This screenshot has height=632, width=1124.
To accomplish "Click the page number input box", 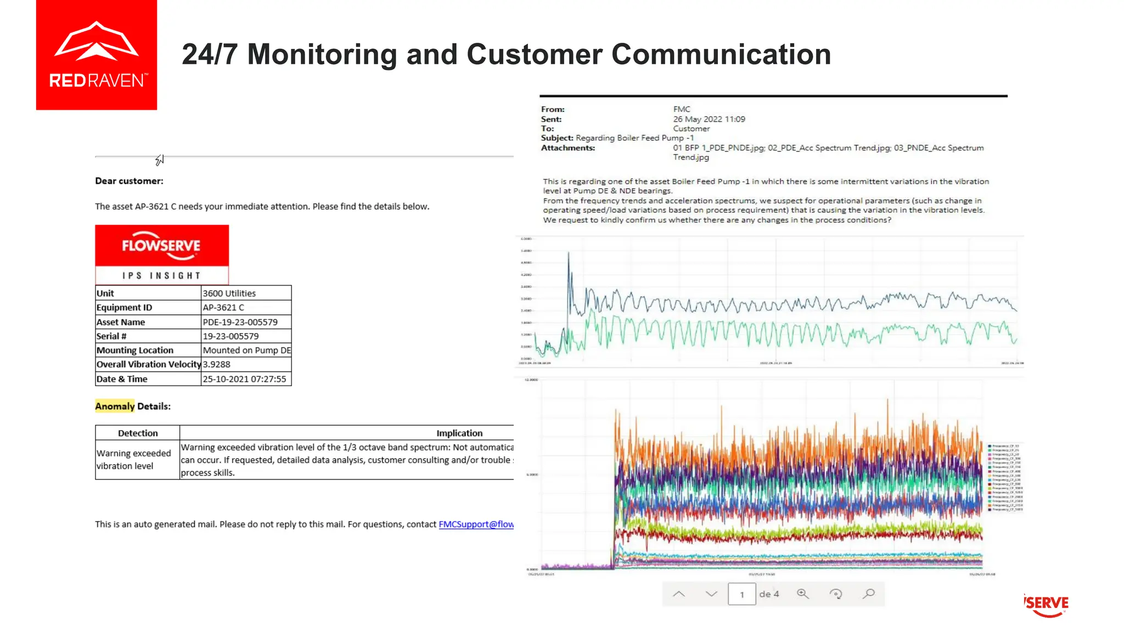I will tap(742, 594).
